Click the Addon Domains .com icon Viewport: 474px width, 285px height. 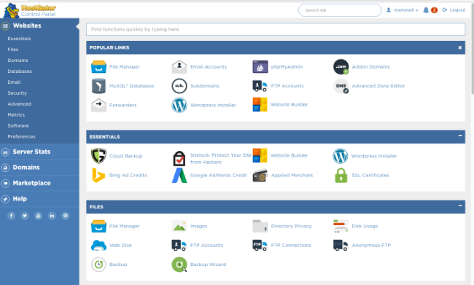coord(341,67)
